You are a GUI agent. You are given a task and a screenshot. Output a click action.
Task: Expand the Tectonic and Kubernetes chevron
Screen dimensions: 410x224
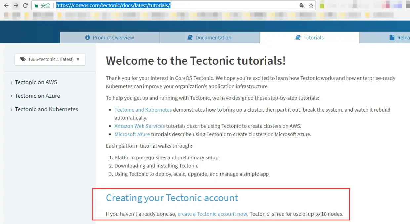pos(11,109)
